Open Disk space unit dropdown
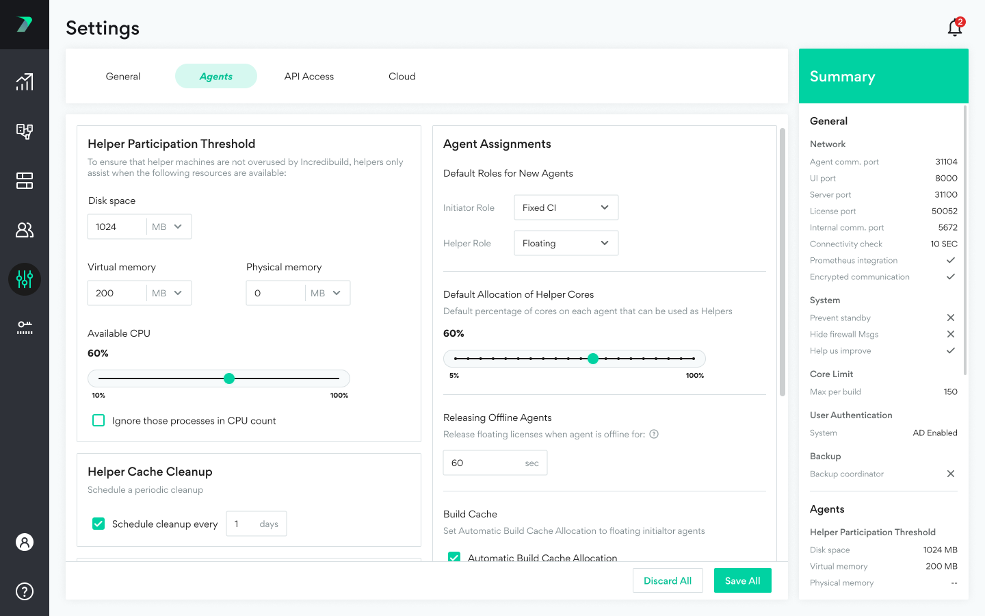The image size is (985, 616). [x=168, y=227]
